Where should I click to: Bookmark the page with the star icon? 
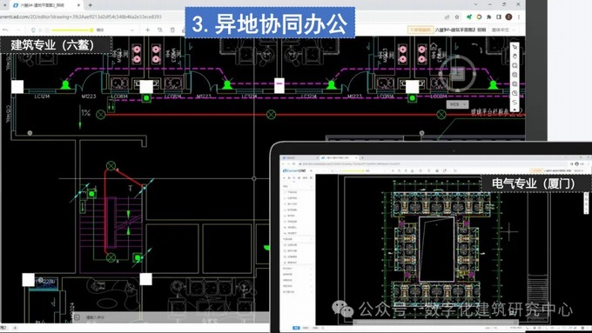457,17
